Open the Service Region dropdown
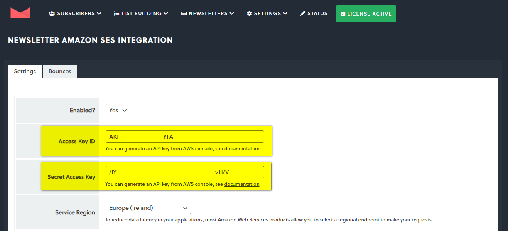This screenshot has width=508, height=231. [148, 208]
